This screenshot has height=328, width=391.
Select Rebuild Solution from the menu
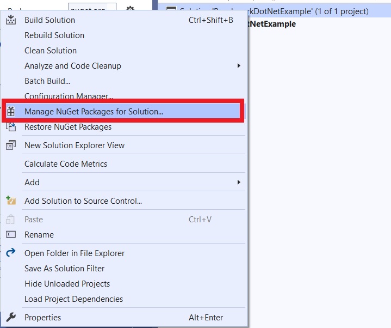tap(54, 35)
